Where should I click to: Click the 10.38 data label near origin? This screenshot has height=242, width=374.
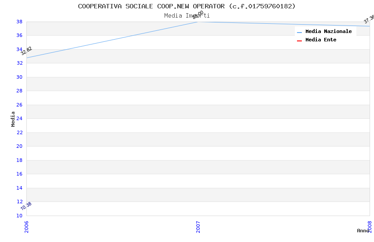pos(26,206)
